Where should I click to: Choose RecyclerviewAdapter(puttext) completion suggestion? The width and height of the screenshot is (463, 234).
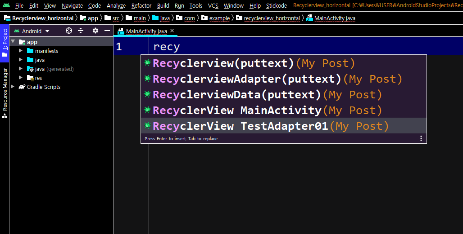click(x=283, y=79)
